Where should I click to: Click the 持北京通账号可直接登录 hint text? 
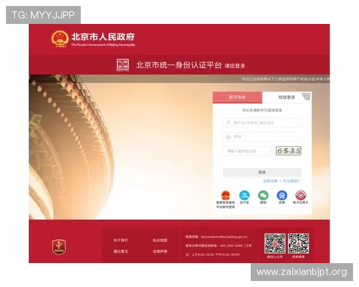point(262,110)
